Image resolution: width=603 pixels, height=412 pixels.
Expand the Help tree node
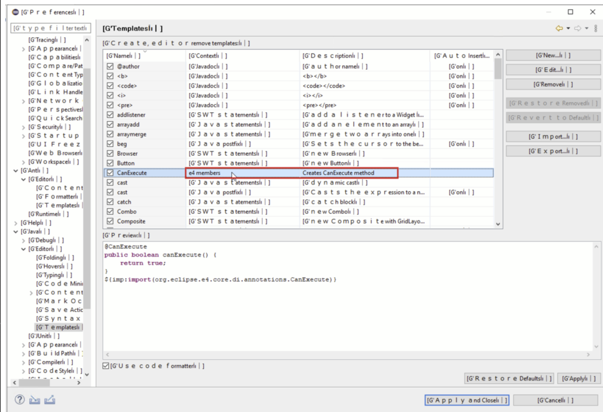[16, 223]
